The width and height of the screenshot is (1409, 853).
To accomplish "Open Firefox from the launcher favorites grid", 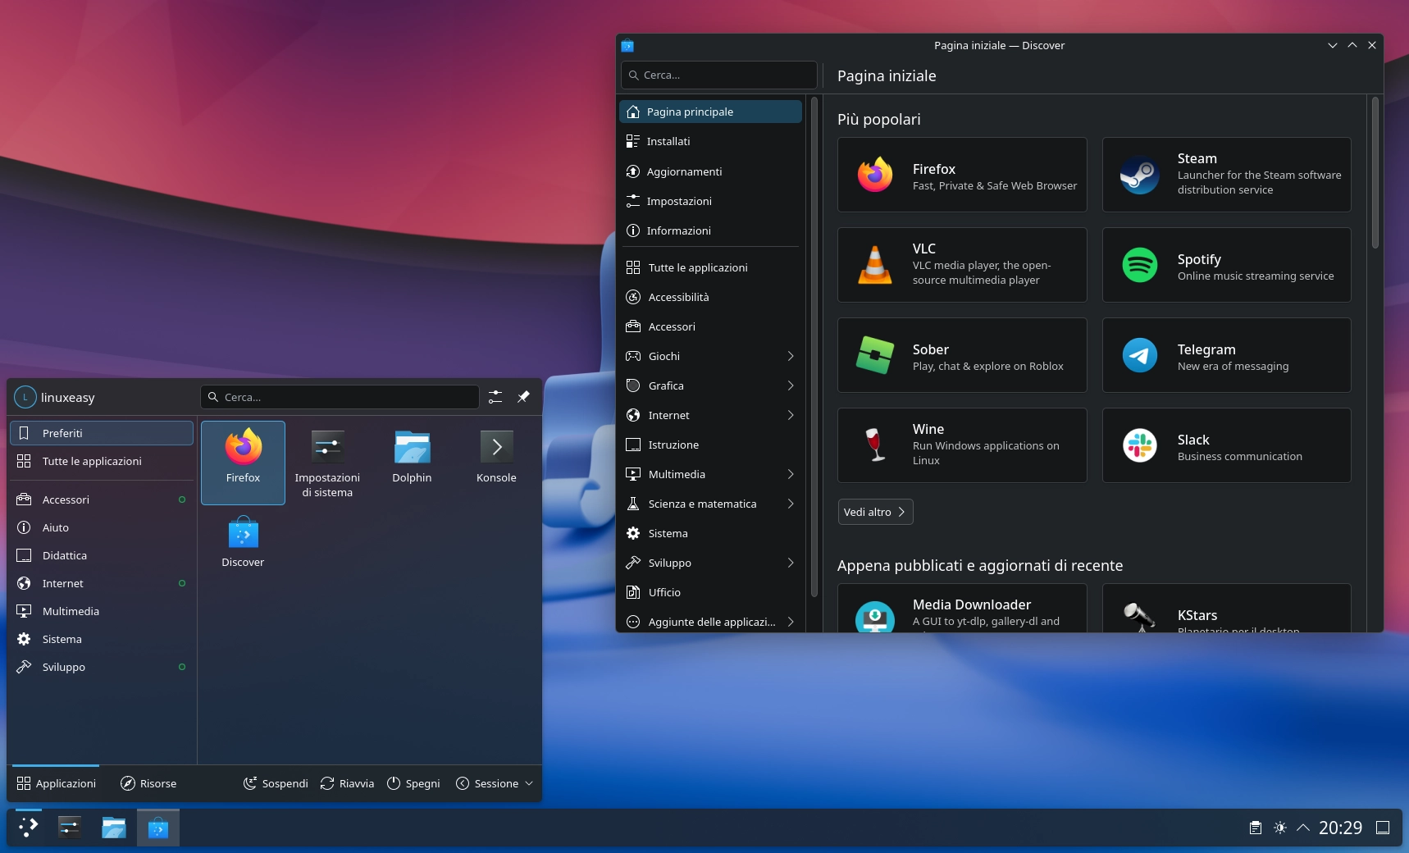I will (x=243, y=462).
